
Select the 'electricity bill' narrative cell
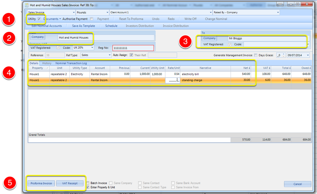[205, 74]
